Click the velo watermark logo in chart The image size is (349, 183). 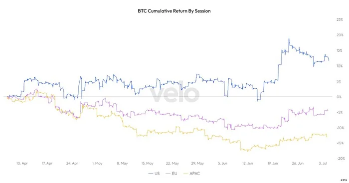point(174,95)
